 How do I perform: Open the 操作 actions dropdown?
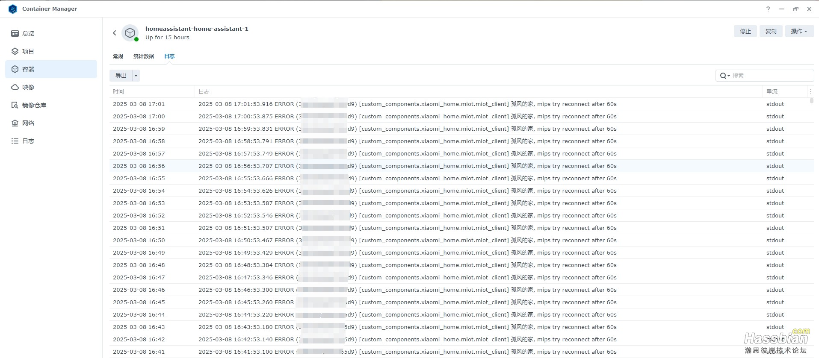799,31
